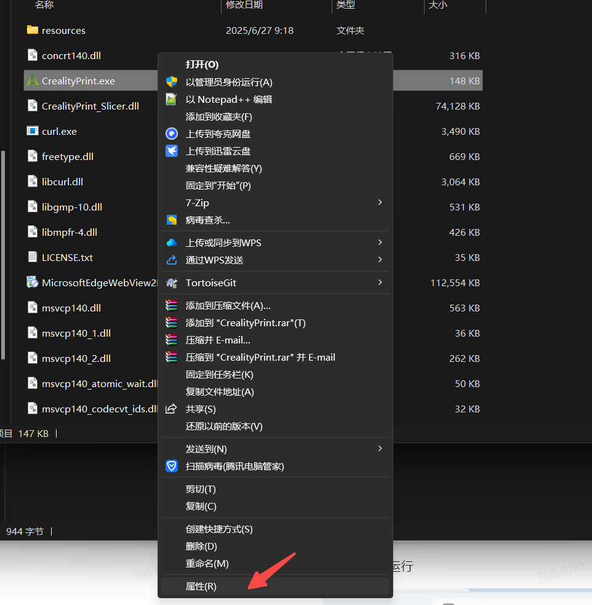Click WinRAR icon beside 添加到 "CrealityPrint.rar"(T)
The image size is (592, 605).
coord(172,323)
